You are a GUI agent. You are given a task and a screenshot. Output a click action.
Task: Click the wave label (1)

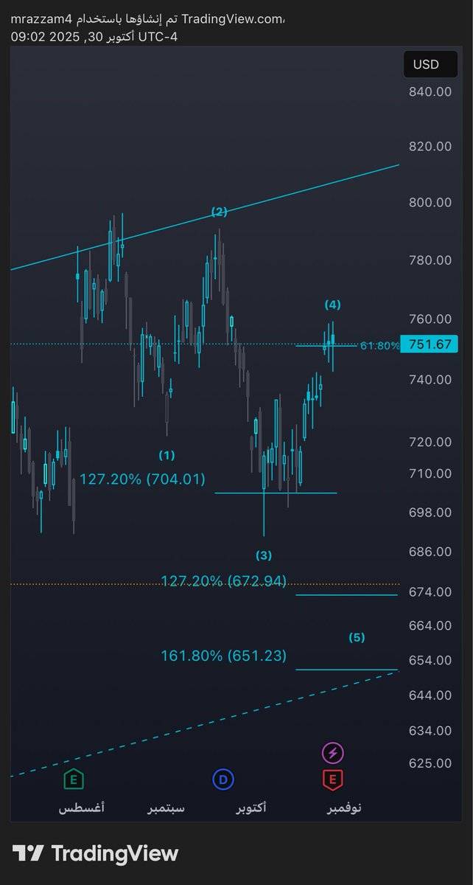tap(167, 455)
